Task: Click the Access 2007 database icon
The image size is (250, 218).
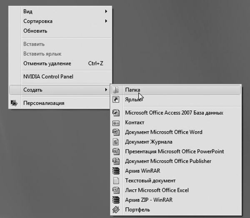Action: pos(116,113)
